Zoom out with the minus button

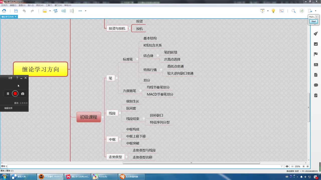[x=292, y=166]
